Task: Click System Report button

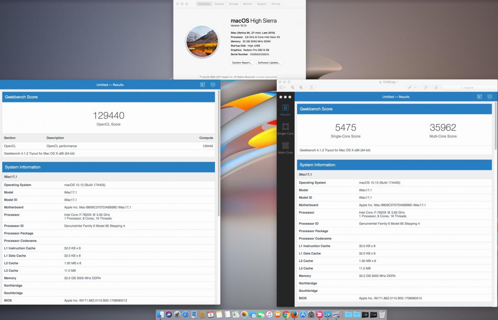Action: click(x=242, y=63)
